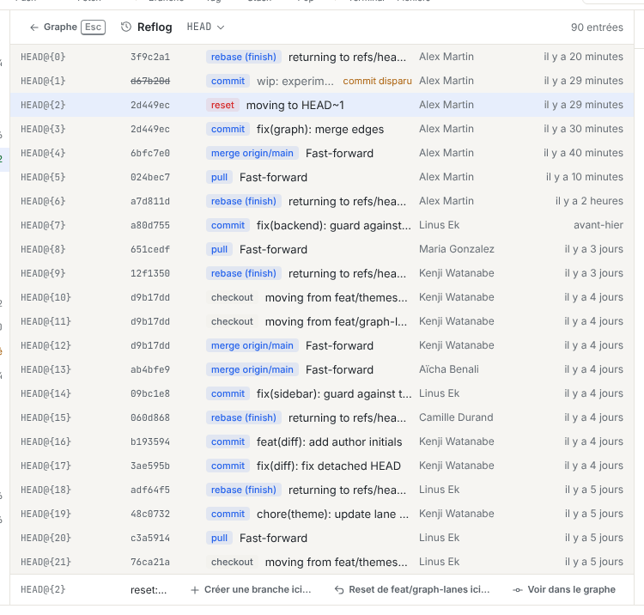Click il y a 20 minutes timestamp
The width and height of the screenshot is (644, 615).
click(583, 57)
